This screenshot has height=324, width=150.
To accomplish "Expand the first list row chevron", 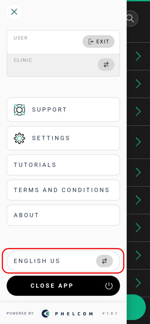I will pyautogui.click(x=138, y=56).
